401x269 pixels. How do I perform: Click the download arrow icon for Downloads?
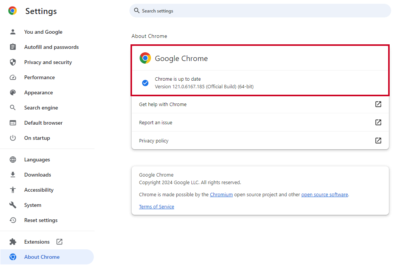(13, 174)
